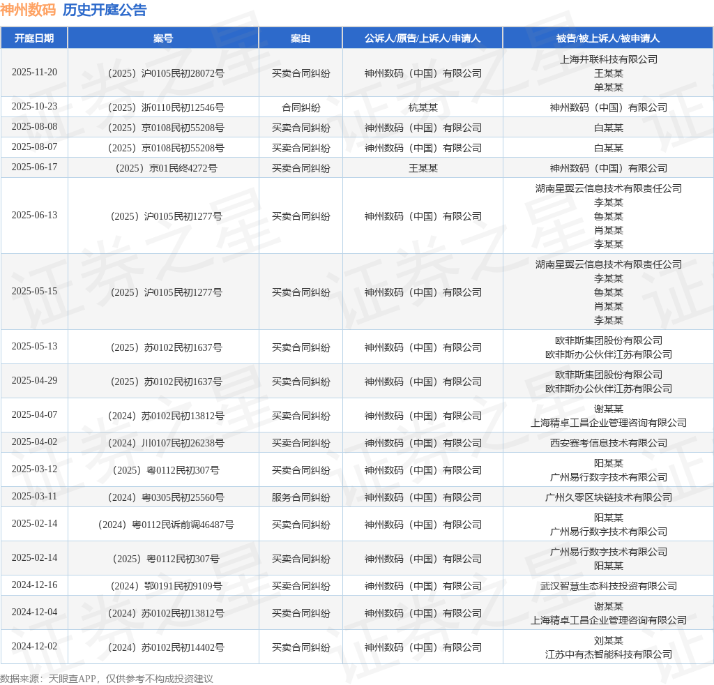Click 欧菲斯集团股份有限公司 in the 2025-05-13 row
Screen dimensions: 714x685
click(x=608, y=340)
